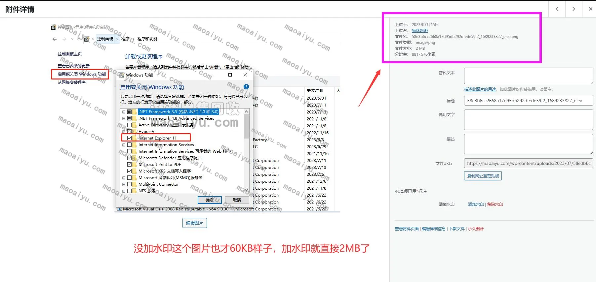Check the Internet Information Services checkbox

(130, 145)
